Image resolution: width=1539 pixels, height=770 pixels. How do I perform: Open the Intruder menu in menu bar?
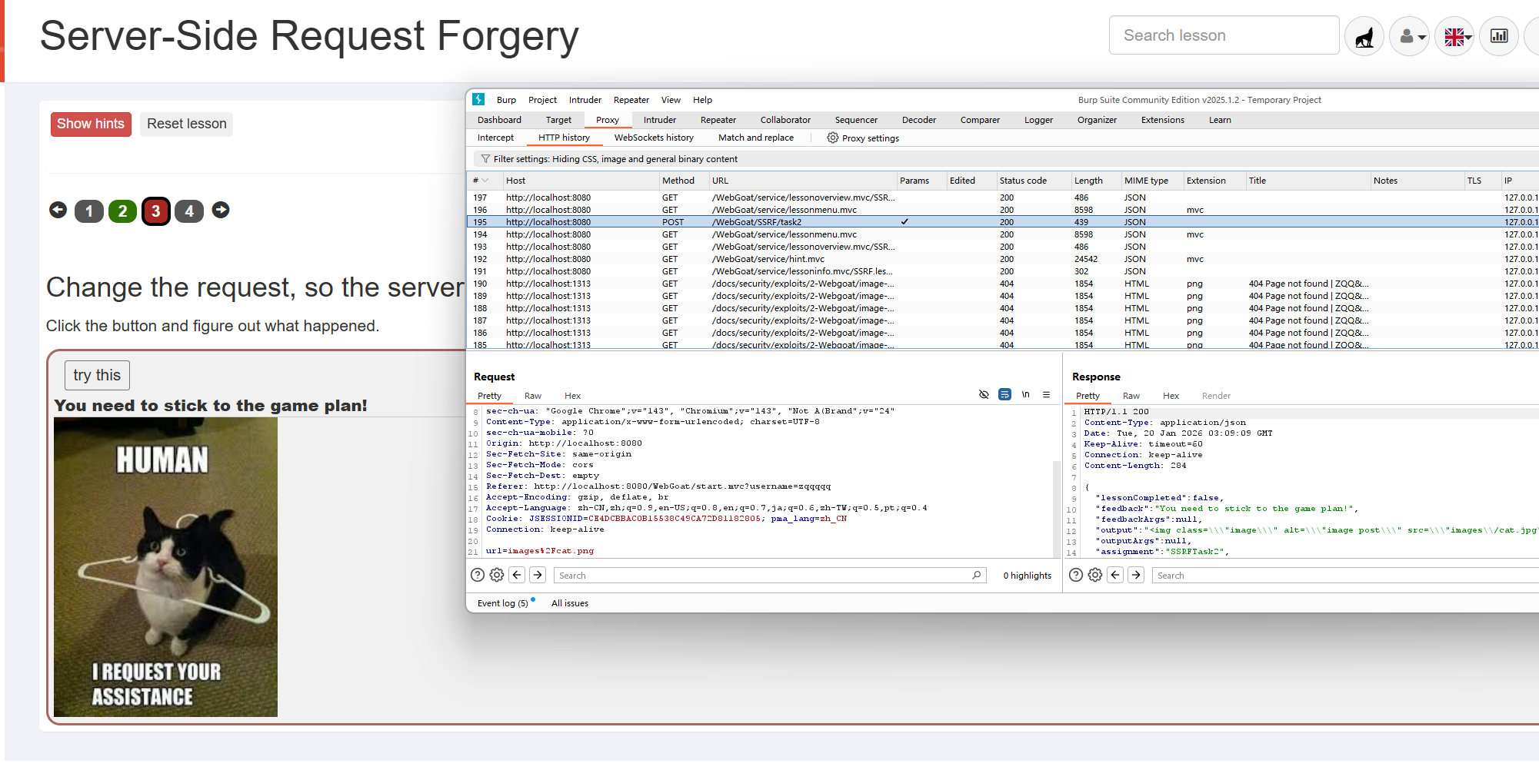[x=585, y=100]
